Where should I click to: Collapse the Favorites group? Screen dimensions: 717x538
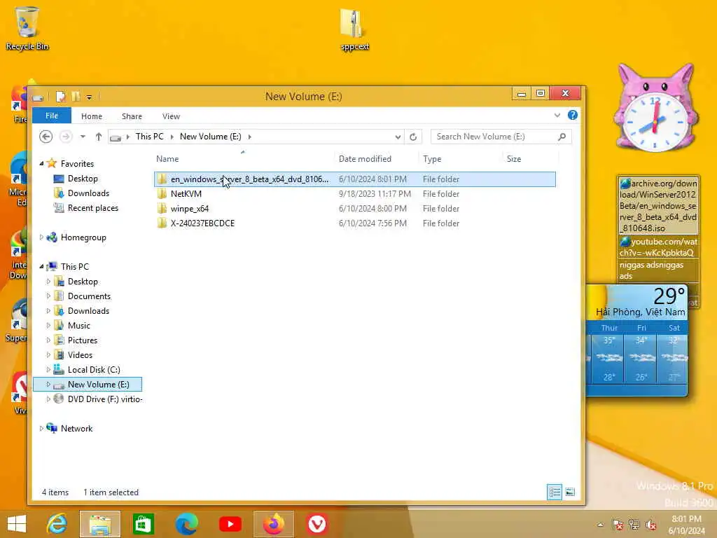tap(41, 163)
